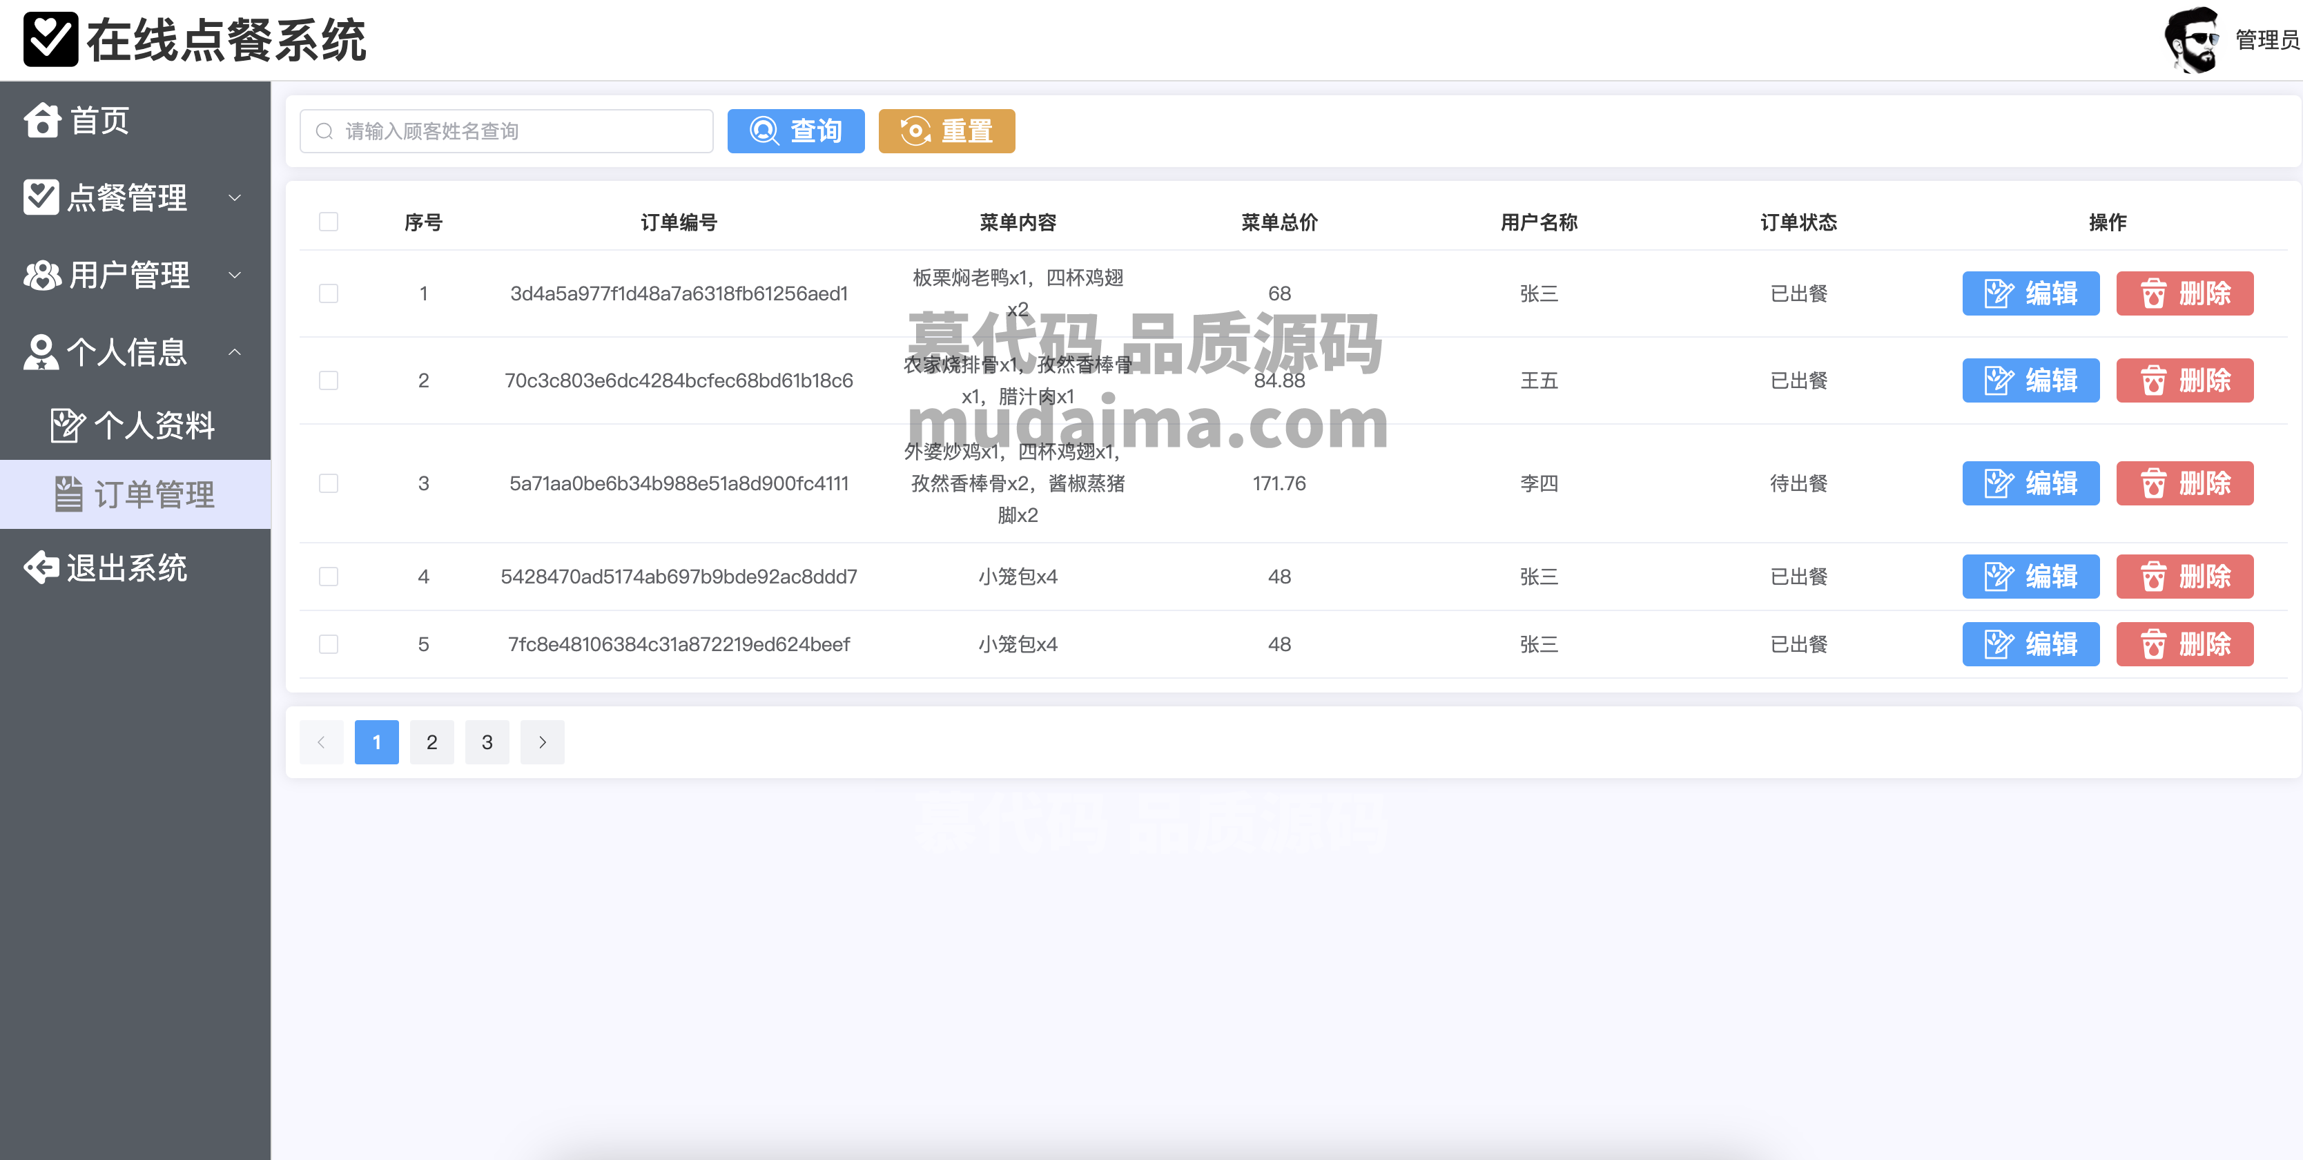Click the 管理员 user name label
The width and height of the screenshot is (2303, 1160).
pyautogui.click(x=2267, y=39)
